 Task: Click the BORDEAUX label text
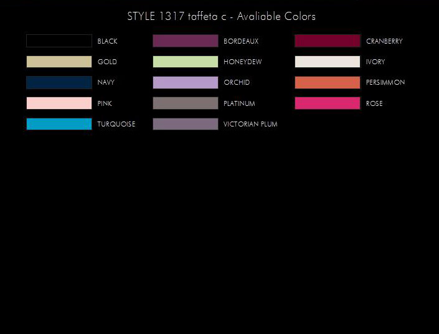[x=241, y=41]
